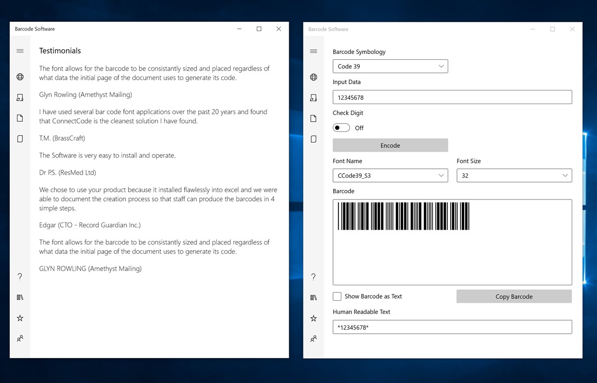
Task: Tick the Show Barcode as Text checkbox
Action: point(337,296)
